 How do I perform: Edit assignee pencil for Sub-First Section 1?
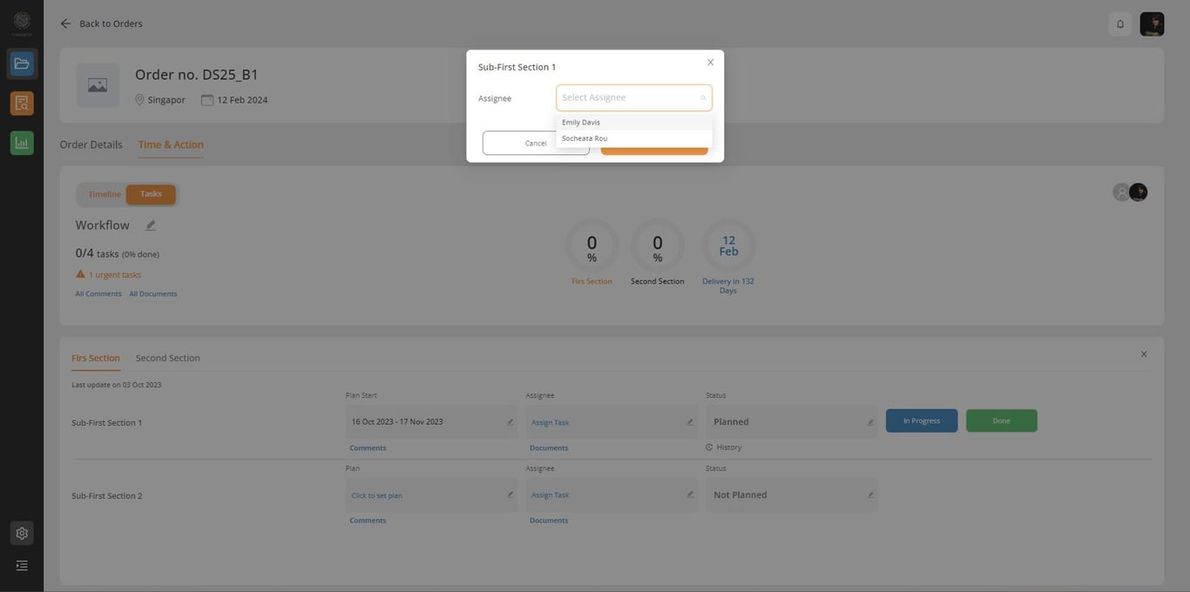click(690, 422)
